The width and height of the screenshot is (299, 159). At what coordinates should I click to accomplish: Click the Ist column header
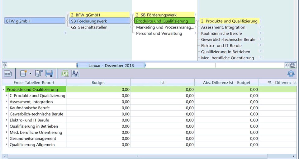(x=163, y=83)
